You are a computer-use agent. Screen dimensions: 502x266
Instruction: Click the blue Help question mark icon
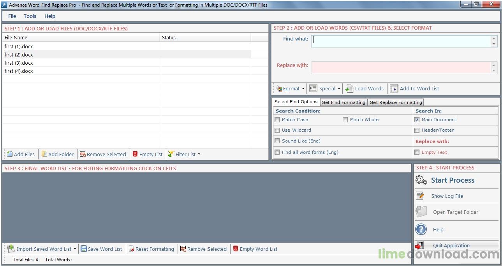coord(421,229)
